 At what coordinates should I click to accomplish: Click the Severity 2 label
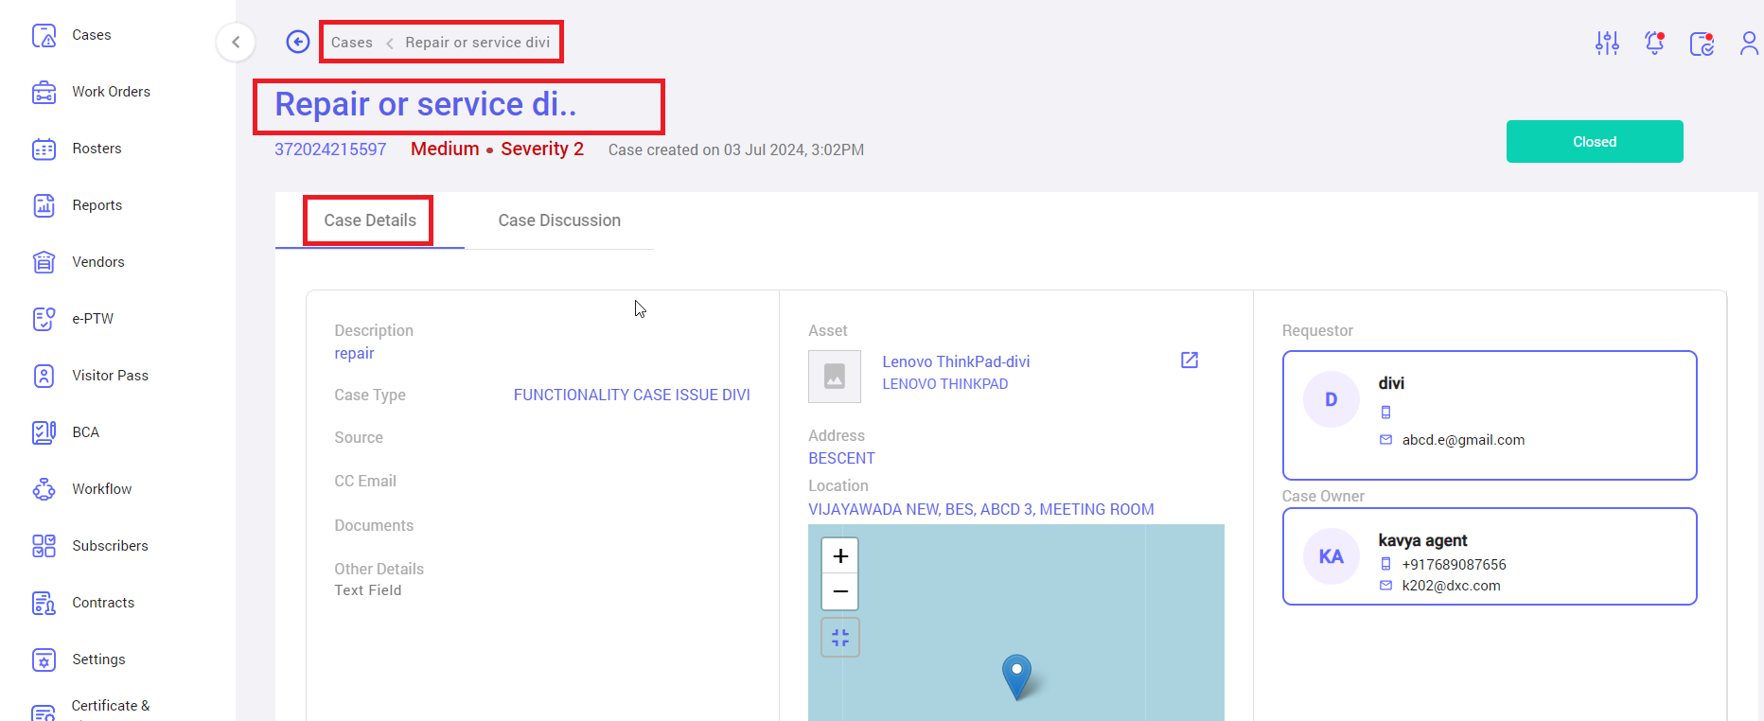[x=542, y=149]
